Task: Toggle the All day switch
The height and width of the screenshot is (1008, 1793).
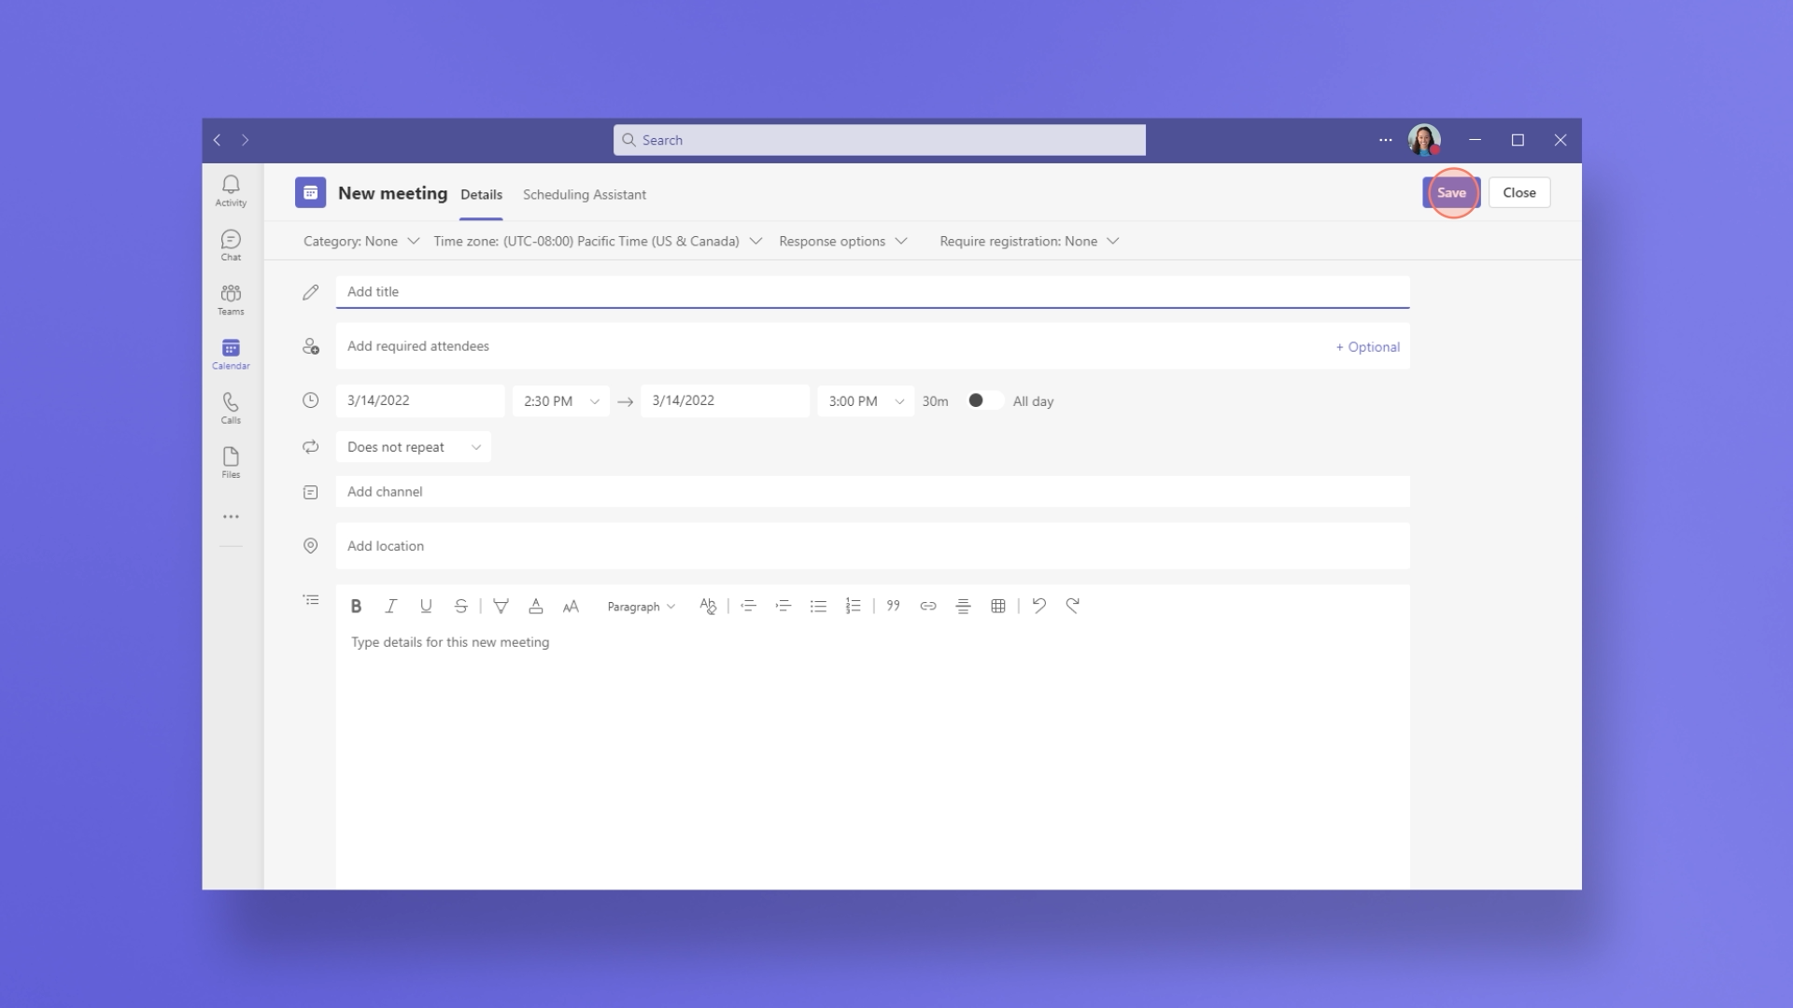Action: pyautogui.click(x=984, y=400)
